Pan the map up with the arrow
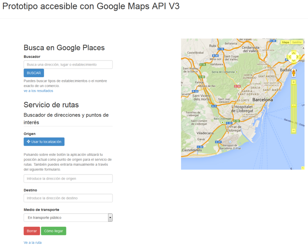 [294, 53]
